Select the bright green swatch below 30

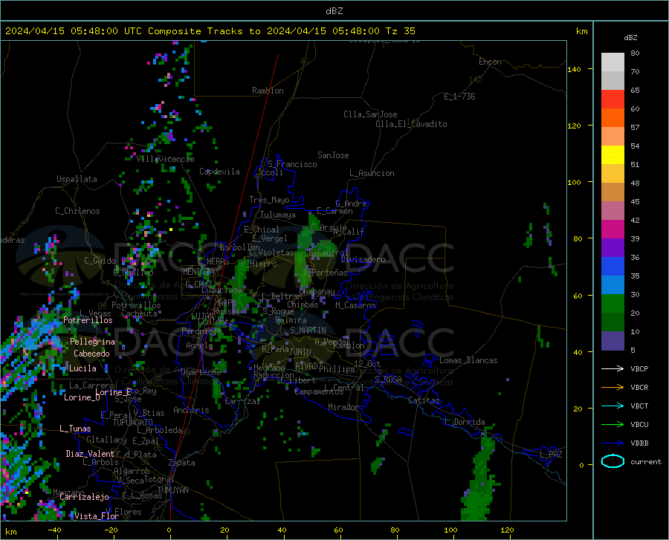[x=613, y=304]
